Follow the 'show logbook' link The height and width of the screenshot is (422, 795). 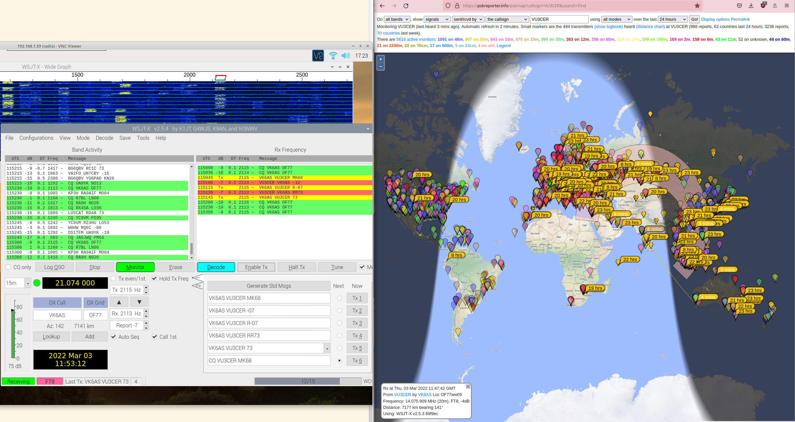[608, 27]
